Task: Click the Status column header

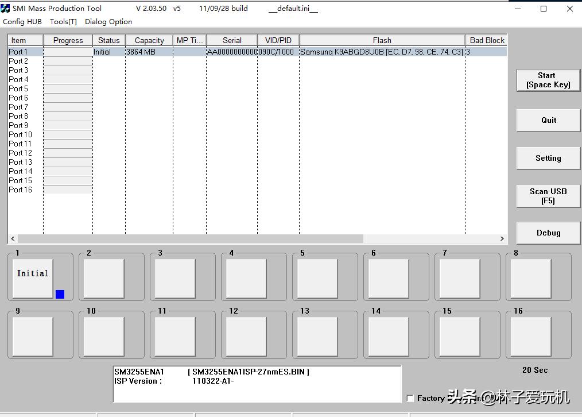Action: click(109, 40)
